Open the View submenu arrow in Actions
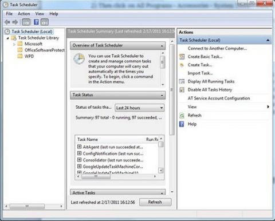 pos(268,107)
